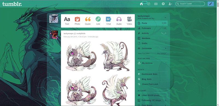
Task: Click the followers count 1,548
Action: [164, 28]
